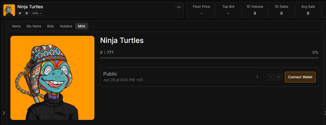Open the collection website globe icon
Image resolution: width=326 pixels, height=125 pixels.
pos(27,13)
